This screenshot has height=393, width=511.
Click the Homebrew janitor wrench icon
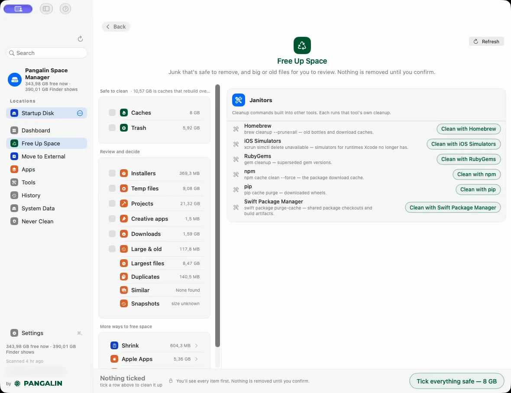tap(236, 129)
